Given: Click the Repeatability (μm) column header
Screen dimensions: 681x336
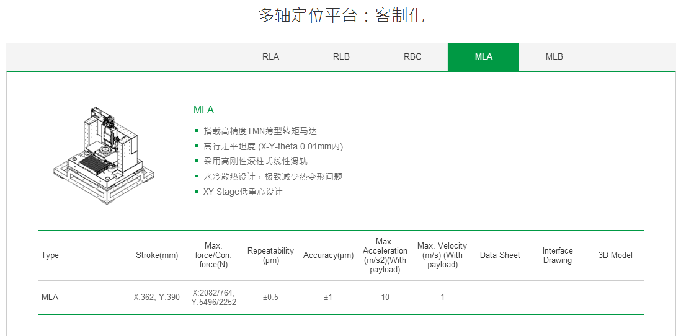Looking at the screenshot, I should (x=270, y=255).
